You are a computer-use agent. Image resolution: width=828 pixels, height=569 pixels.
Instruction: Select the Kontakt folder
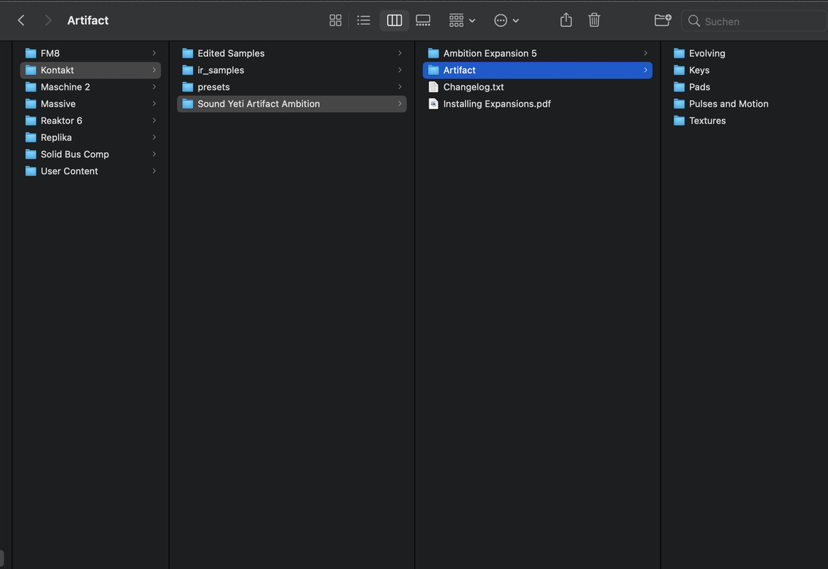(x=90, y=70)
